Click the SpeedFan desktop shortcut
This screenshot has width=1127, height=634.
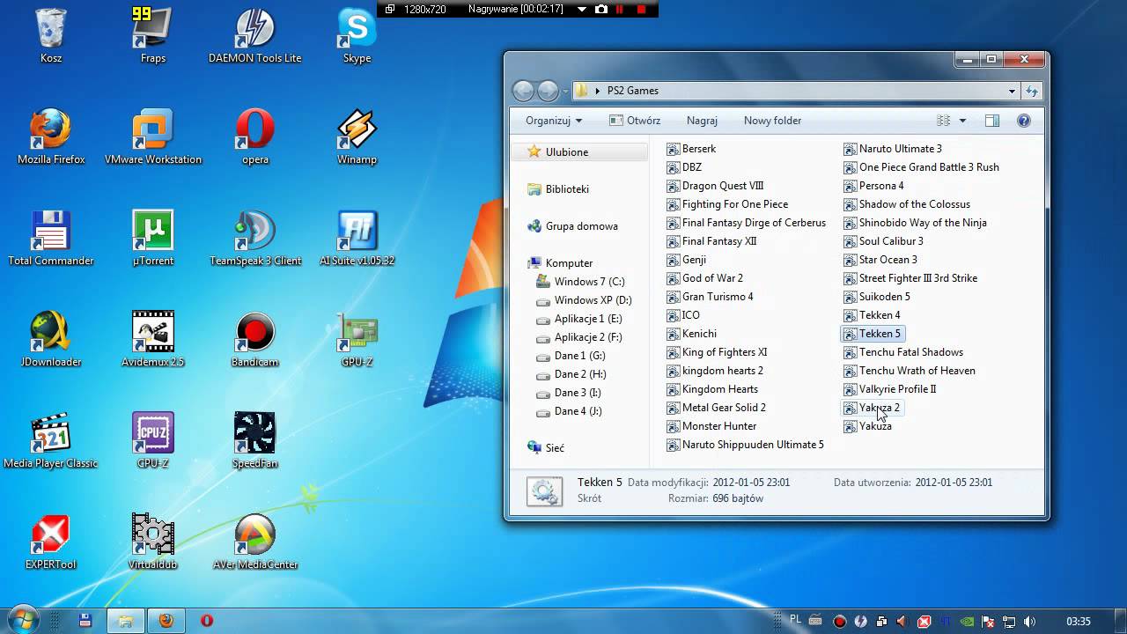pyautogui.click(x=254, y=441)
